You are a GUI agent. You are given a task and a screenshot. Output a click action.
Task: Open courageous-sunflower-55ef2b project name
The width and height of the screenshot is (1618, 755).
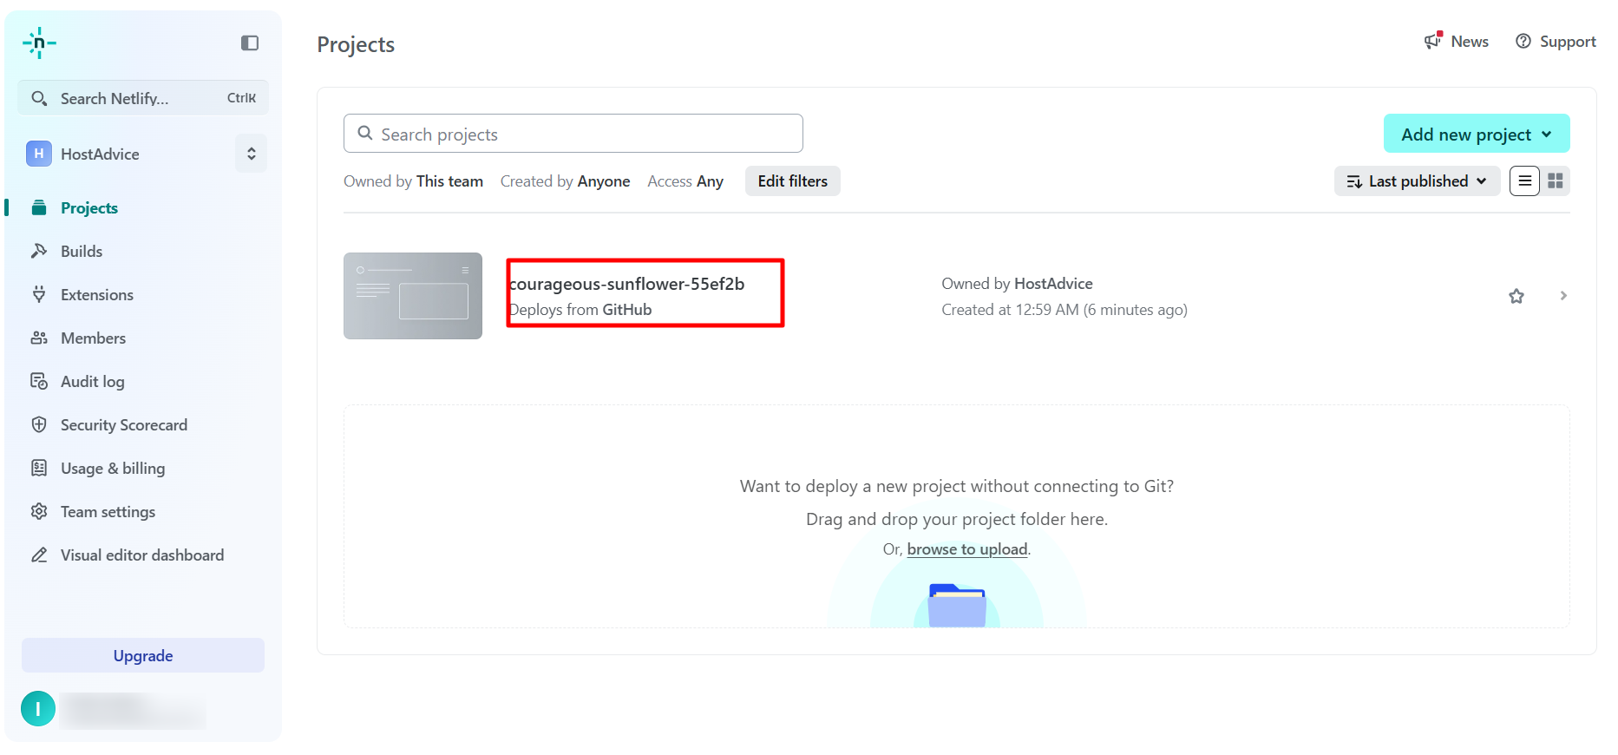point(626,284)
